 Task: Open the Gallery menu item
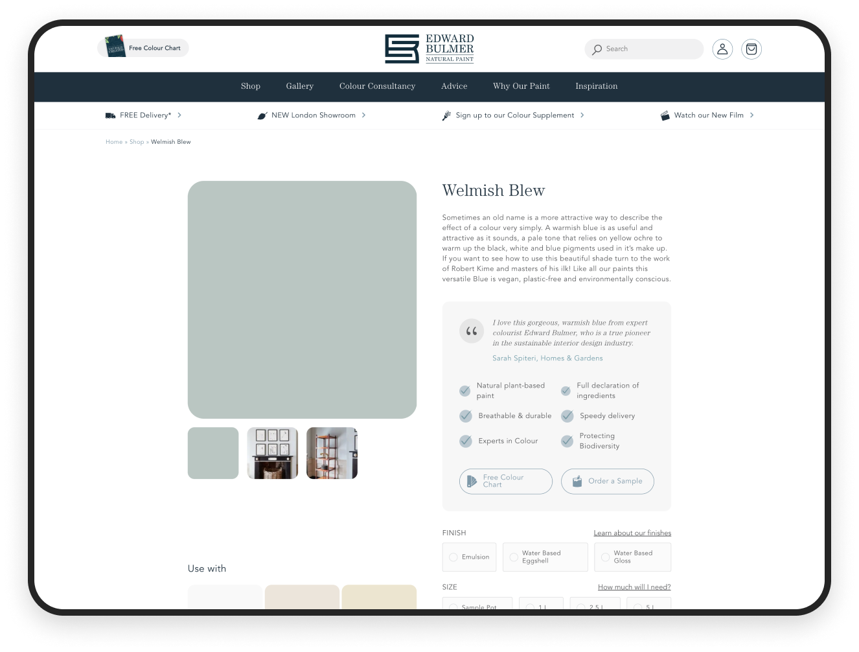point(300,86)
